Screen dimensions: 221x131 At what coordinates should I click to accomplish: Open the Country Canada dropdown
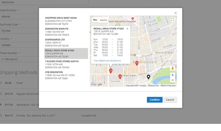pos(19,45)
